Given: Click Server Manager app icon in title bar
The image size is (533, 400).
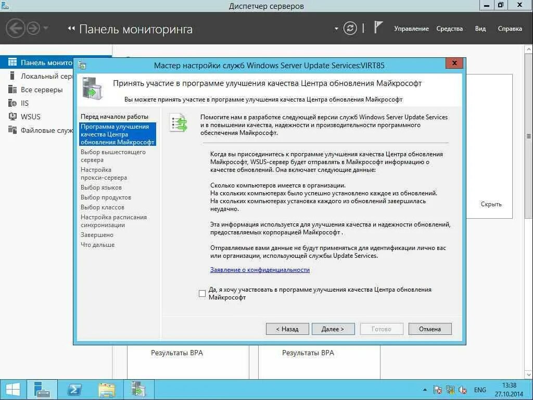Looking at the screenshot, I should [x=4, y=5].
